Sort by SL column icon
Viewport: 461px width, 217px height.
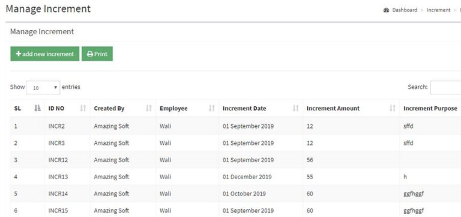[x=37, y=108]
